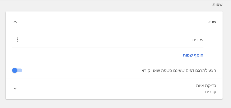Disable the offer to translate pages toggle
This screenshot has width=231, height=108.
click(x=17, y=70)
